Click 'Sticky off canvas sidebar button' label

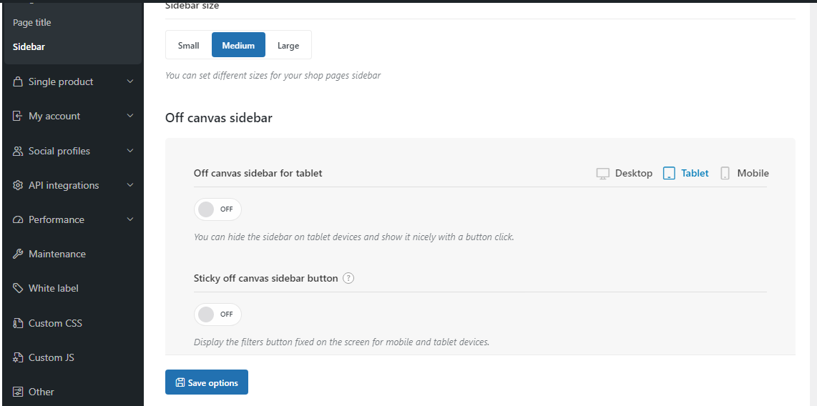(265, 279)
